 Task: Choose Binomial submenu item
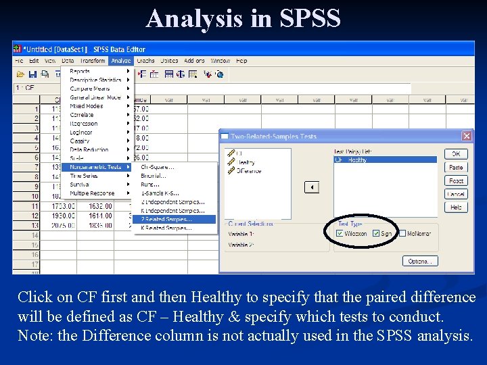tap(175, 176)
